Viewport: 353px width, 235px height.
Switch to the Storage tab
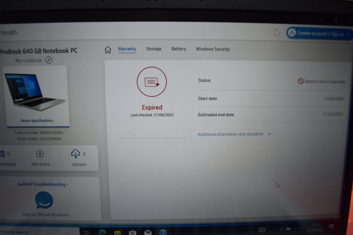pos(154,49)
